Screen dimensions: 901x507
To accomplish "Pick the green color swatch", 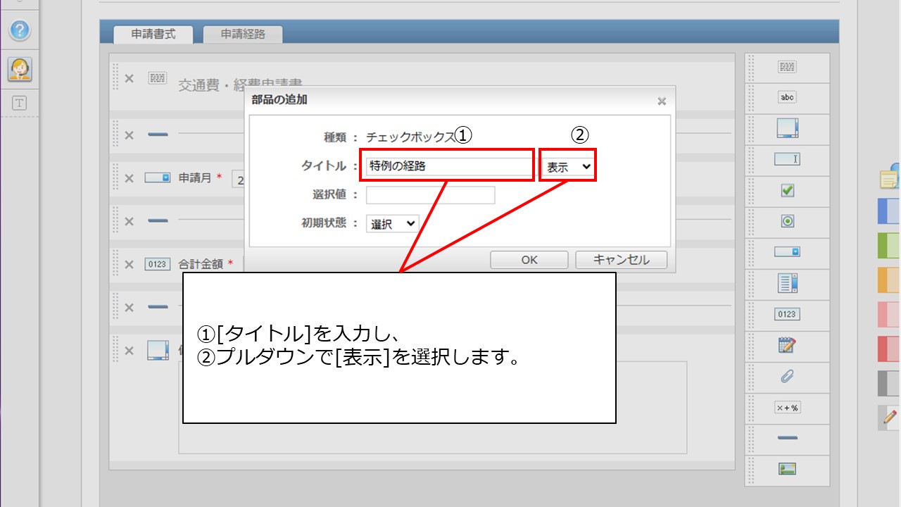I will pos(890,245).
